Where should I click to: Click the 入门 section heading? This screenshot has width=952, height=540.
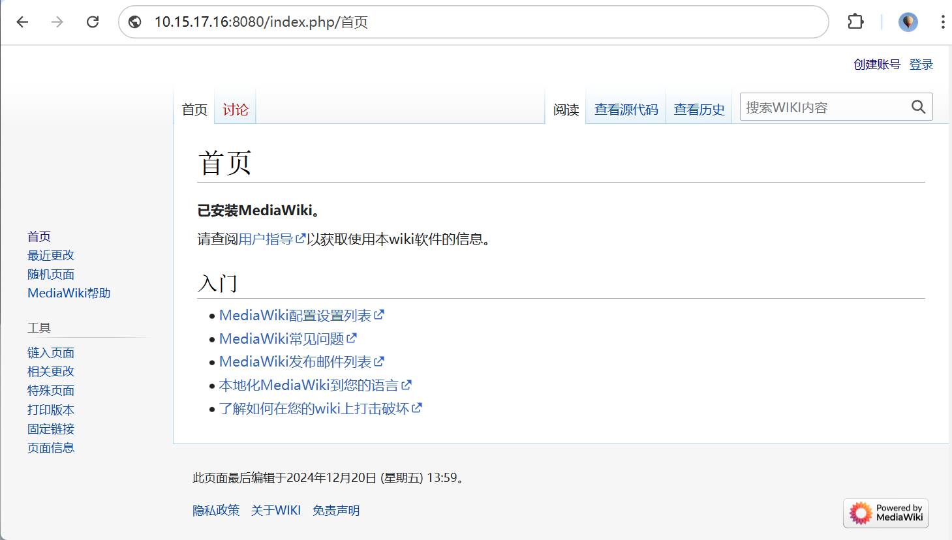coord(218,284)
